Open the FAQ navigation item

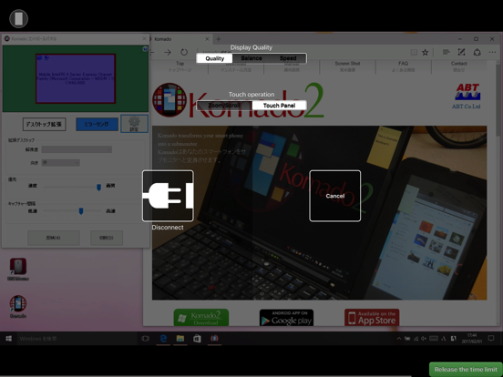click(404, 66)
